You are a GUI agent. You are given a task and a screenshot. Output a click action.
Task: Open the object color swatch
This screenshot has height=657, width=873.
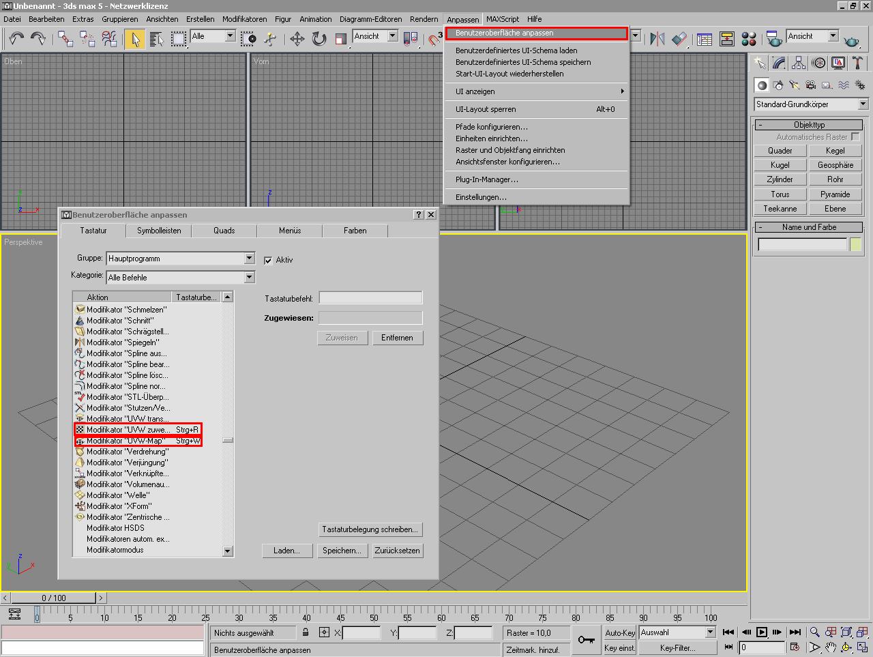coord(856,244)
